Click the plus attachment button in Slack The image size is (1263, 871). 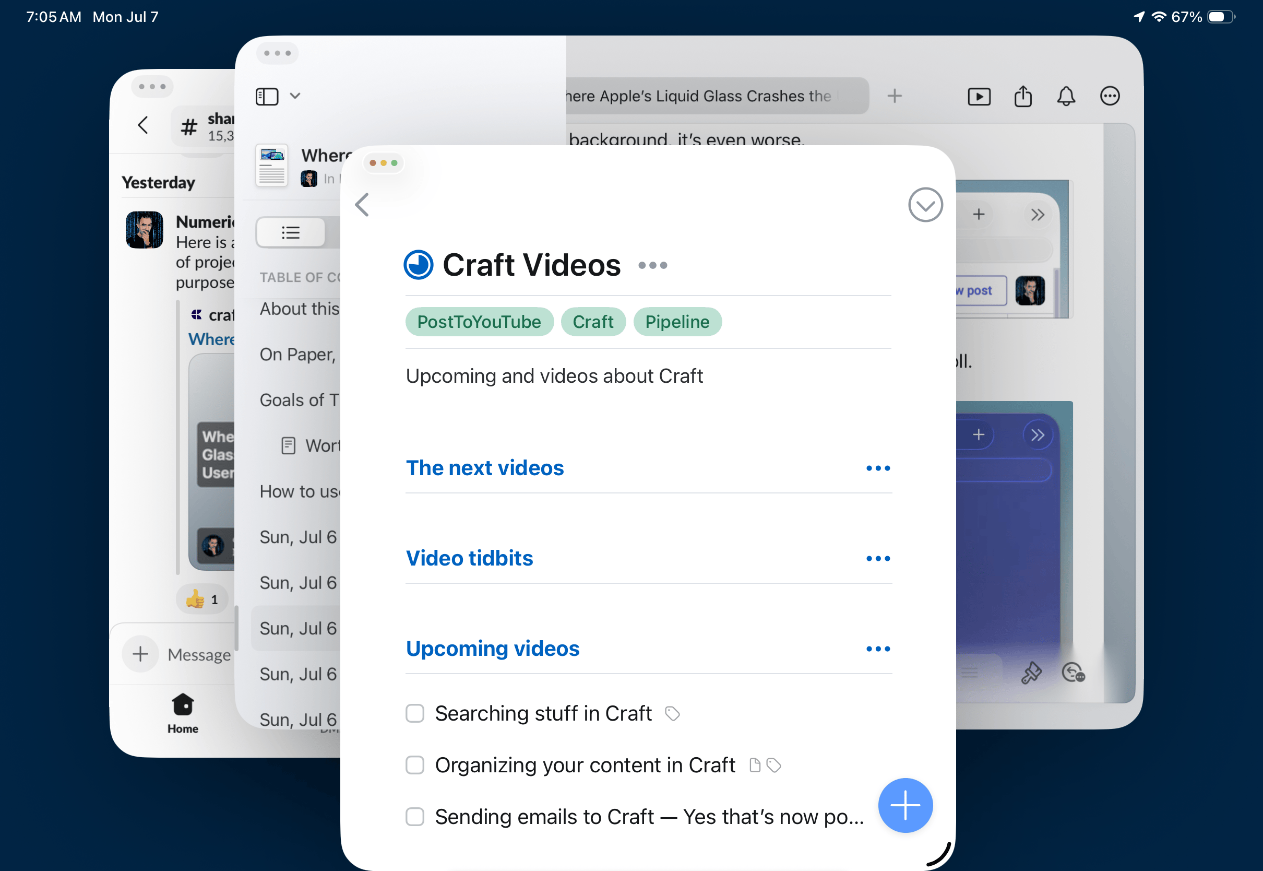[140, 654]
